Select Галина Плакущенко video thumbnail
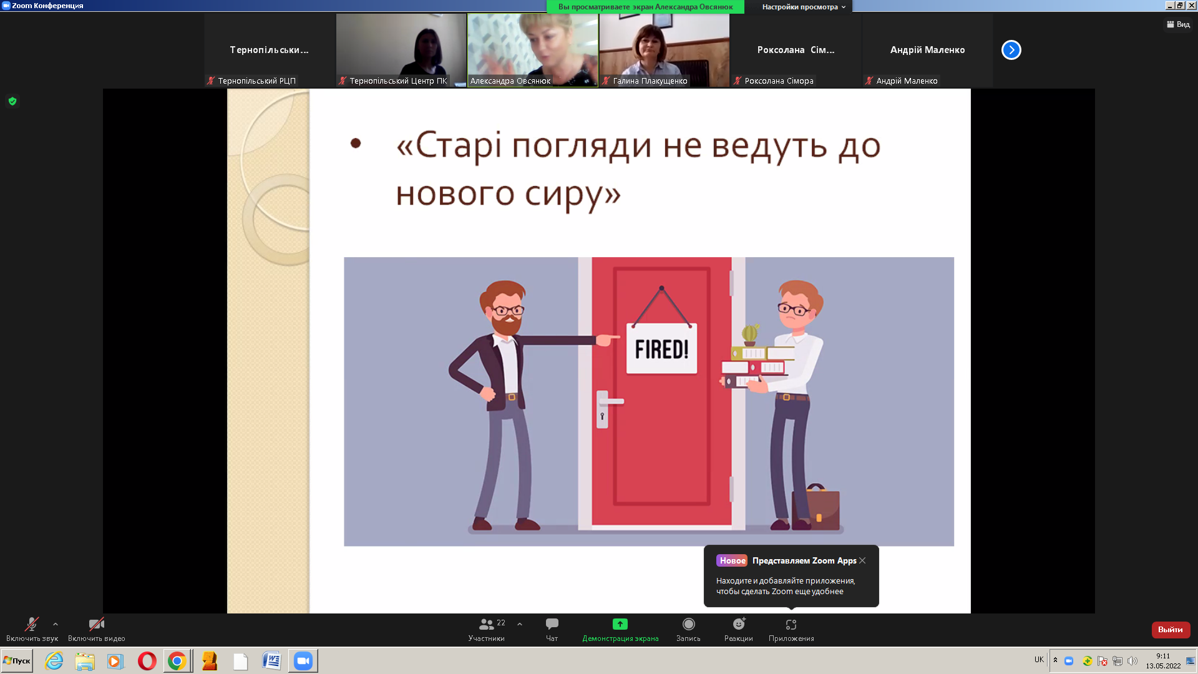 [664, 50]
